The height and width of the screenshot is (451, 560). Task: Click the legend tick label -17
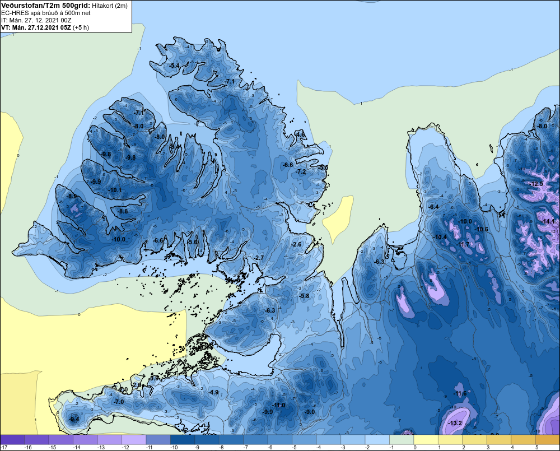coord(3,448)
